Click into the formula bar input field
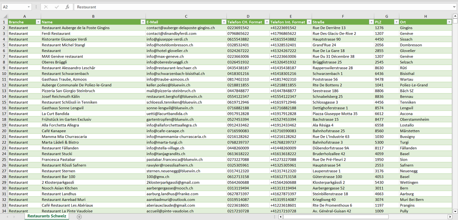Screen dimensions: 458x220 [263, 7]
